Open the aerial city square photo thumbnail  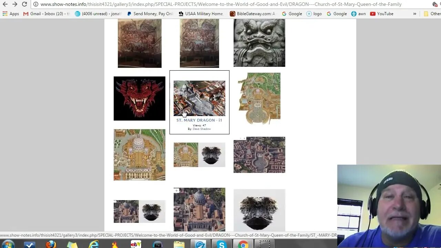259,155
